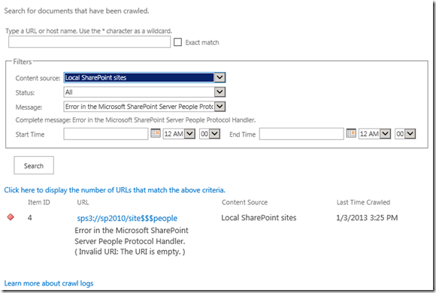Click the URL column header
This screenshot has height=293, width=436.
coord(83,202)
